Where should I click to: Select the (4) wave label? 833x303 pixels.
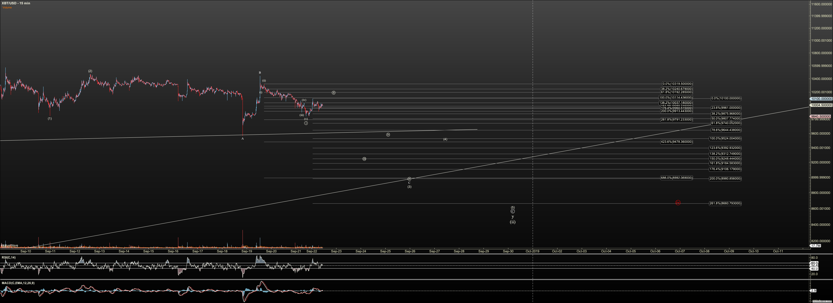(x=445, y=139)
